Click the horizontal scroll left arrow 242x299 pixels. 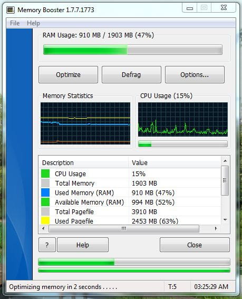[x=43, y=228]
